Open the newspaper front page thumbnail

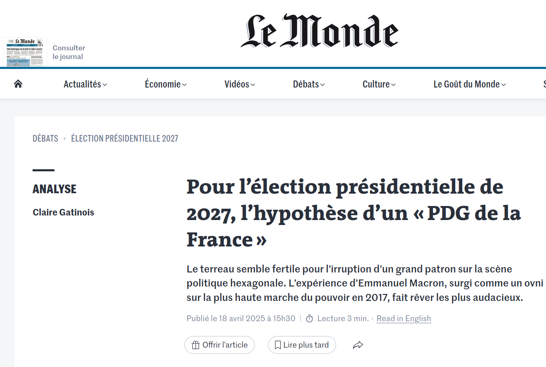[25, 52]
